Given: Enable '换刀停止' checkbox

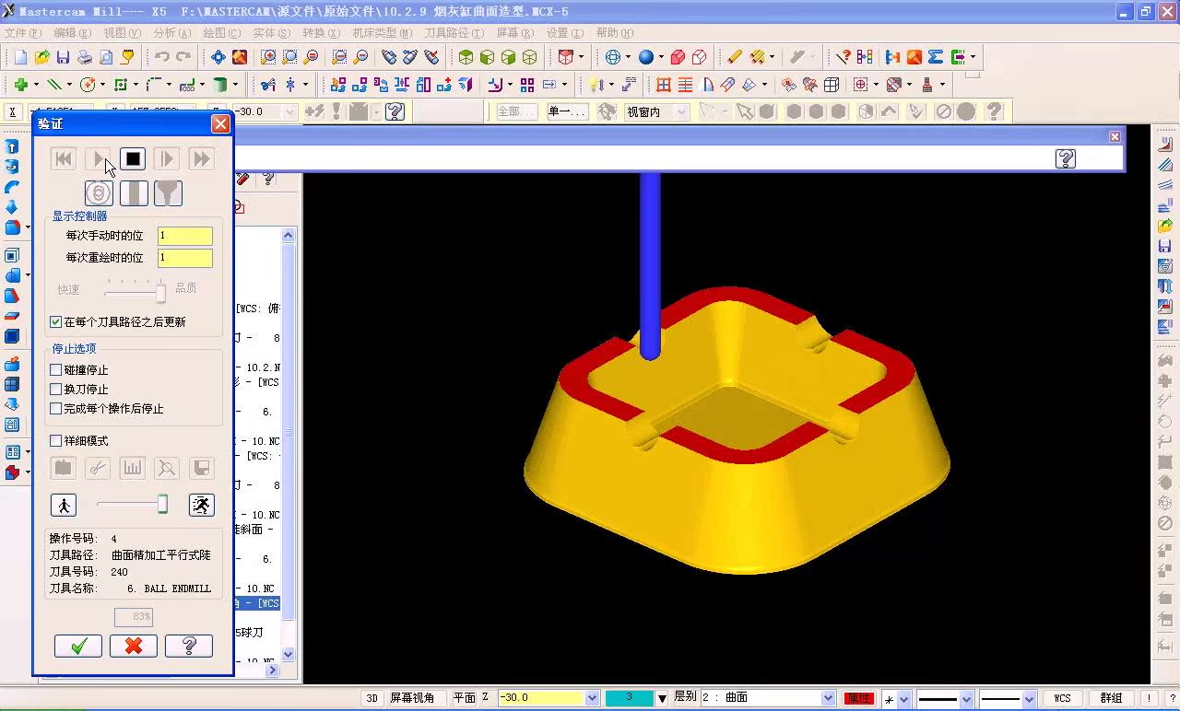Looking at the screenshot, I should (56, 390).
